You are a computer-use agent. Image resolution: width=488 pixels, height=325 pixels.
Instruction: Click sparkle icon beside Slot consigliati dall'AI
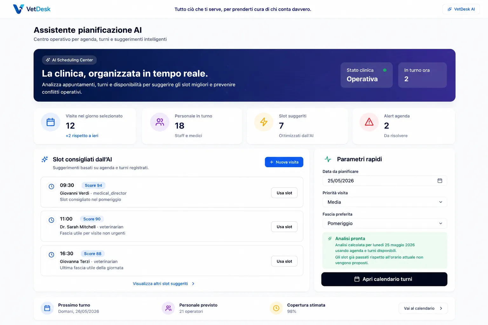click(45, 159)
